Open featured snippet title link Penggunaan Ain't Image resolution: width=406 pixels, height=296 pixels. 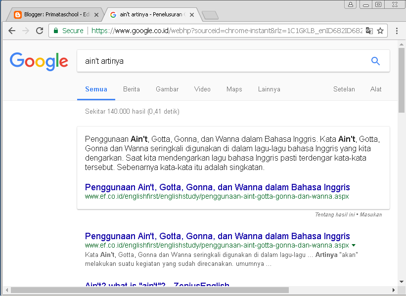coord(218,187)
